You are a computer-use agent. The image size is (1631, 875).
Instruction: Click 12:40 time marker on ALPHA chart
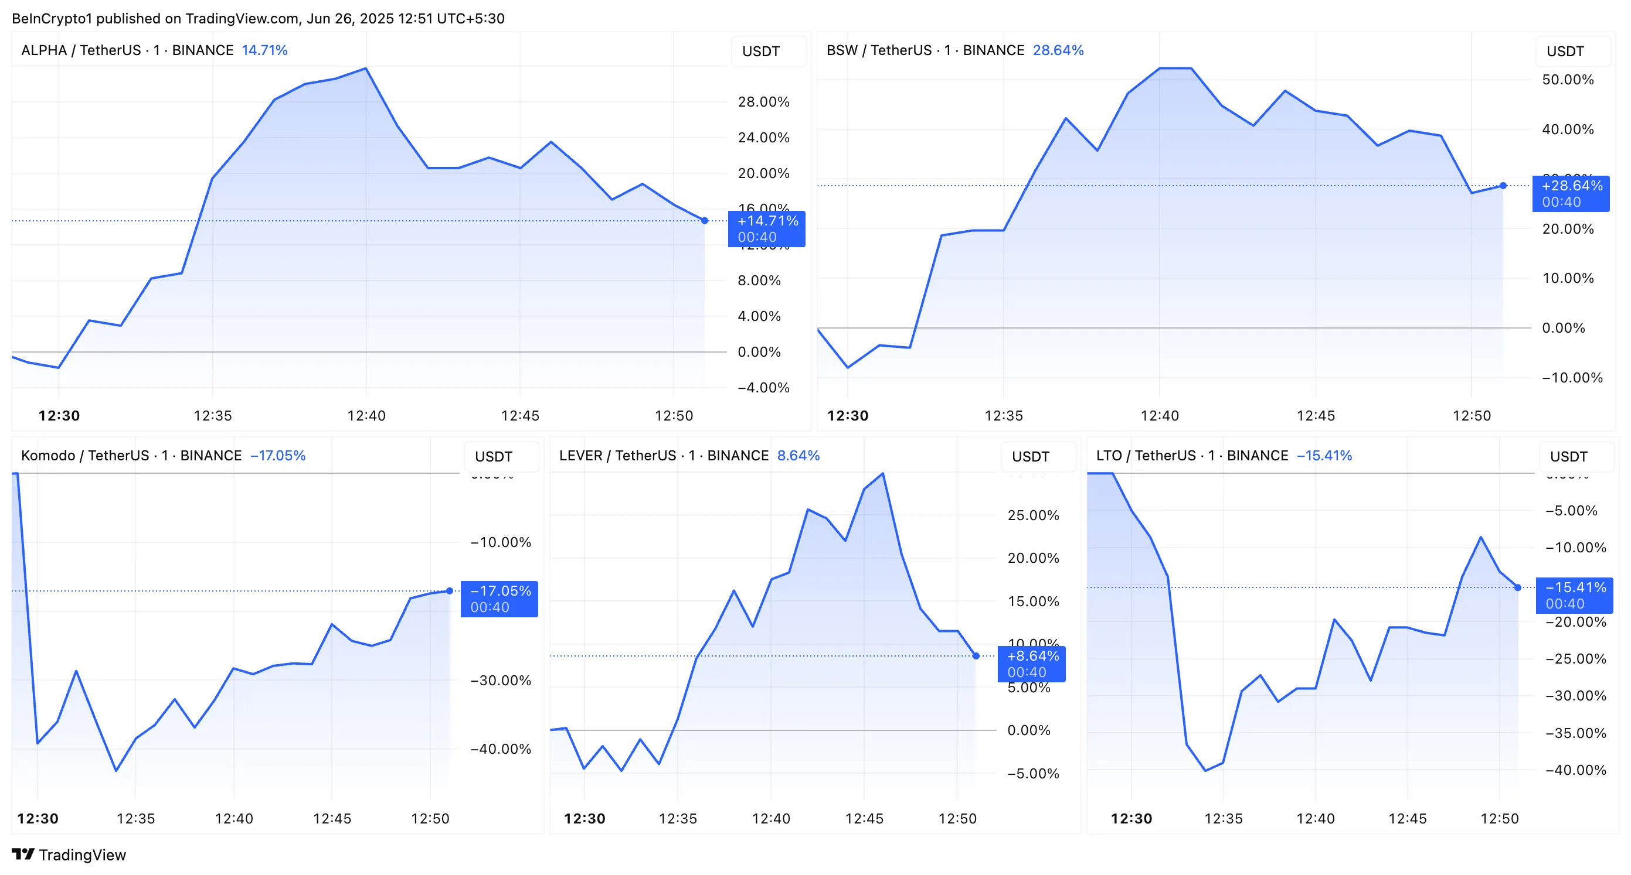pyautogui.click(x=366, y=416)
